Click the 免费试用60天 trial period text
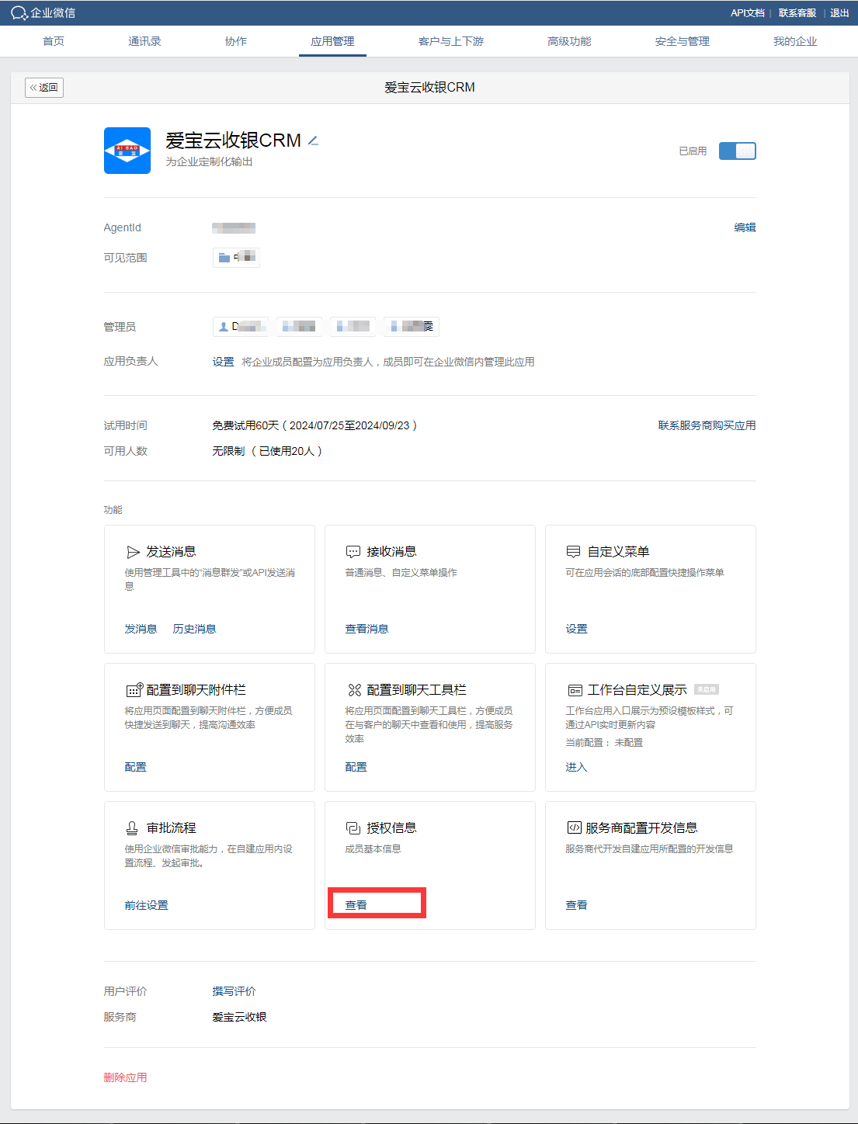This screenshot has height=1124, width=858. pos(314,425)
